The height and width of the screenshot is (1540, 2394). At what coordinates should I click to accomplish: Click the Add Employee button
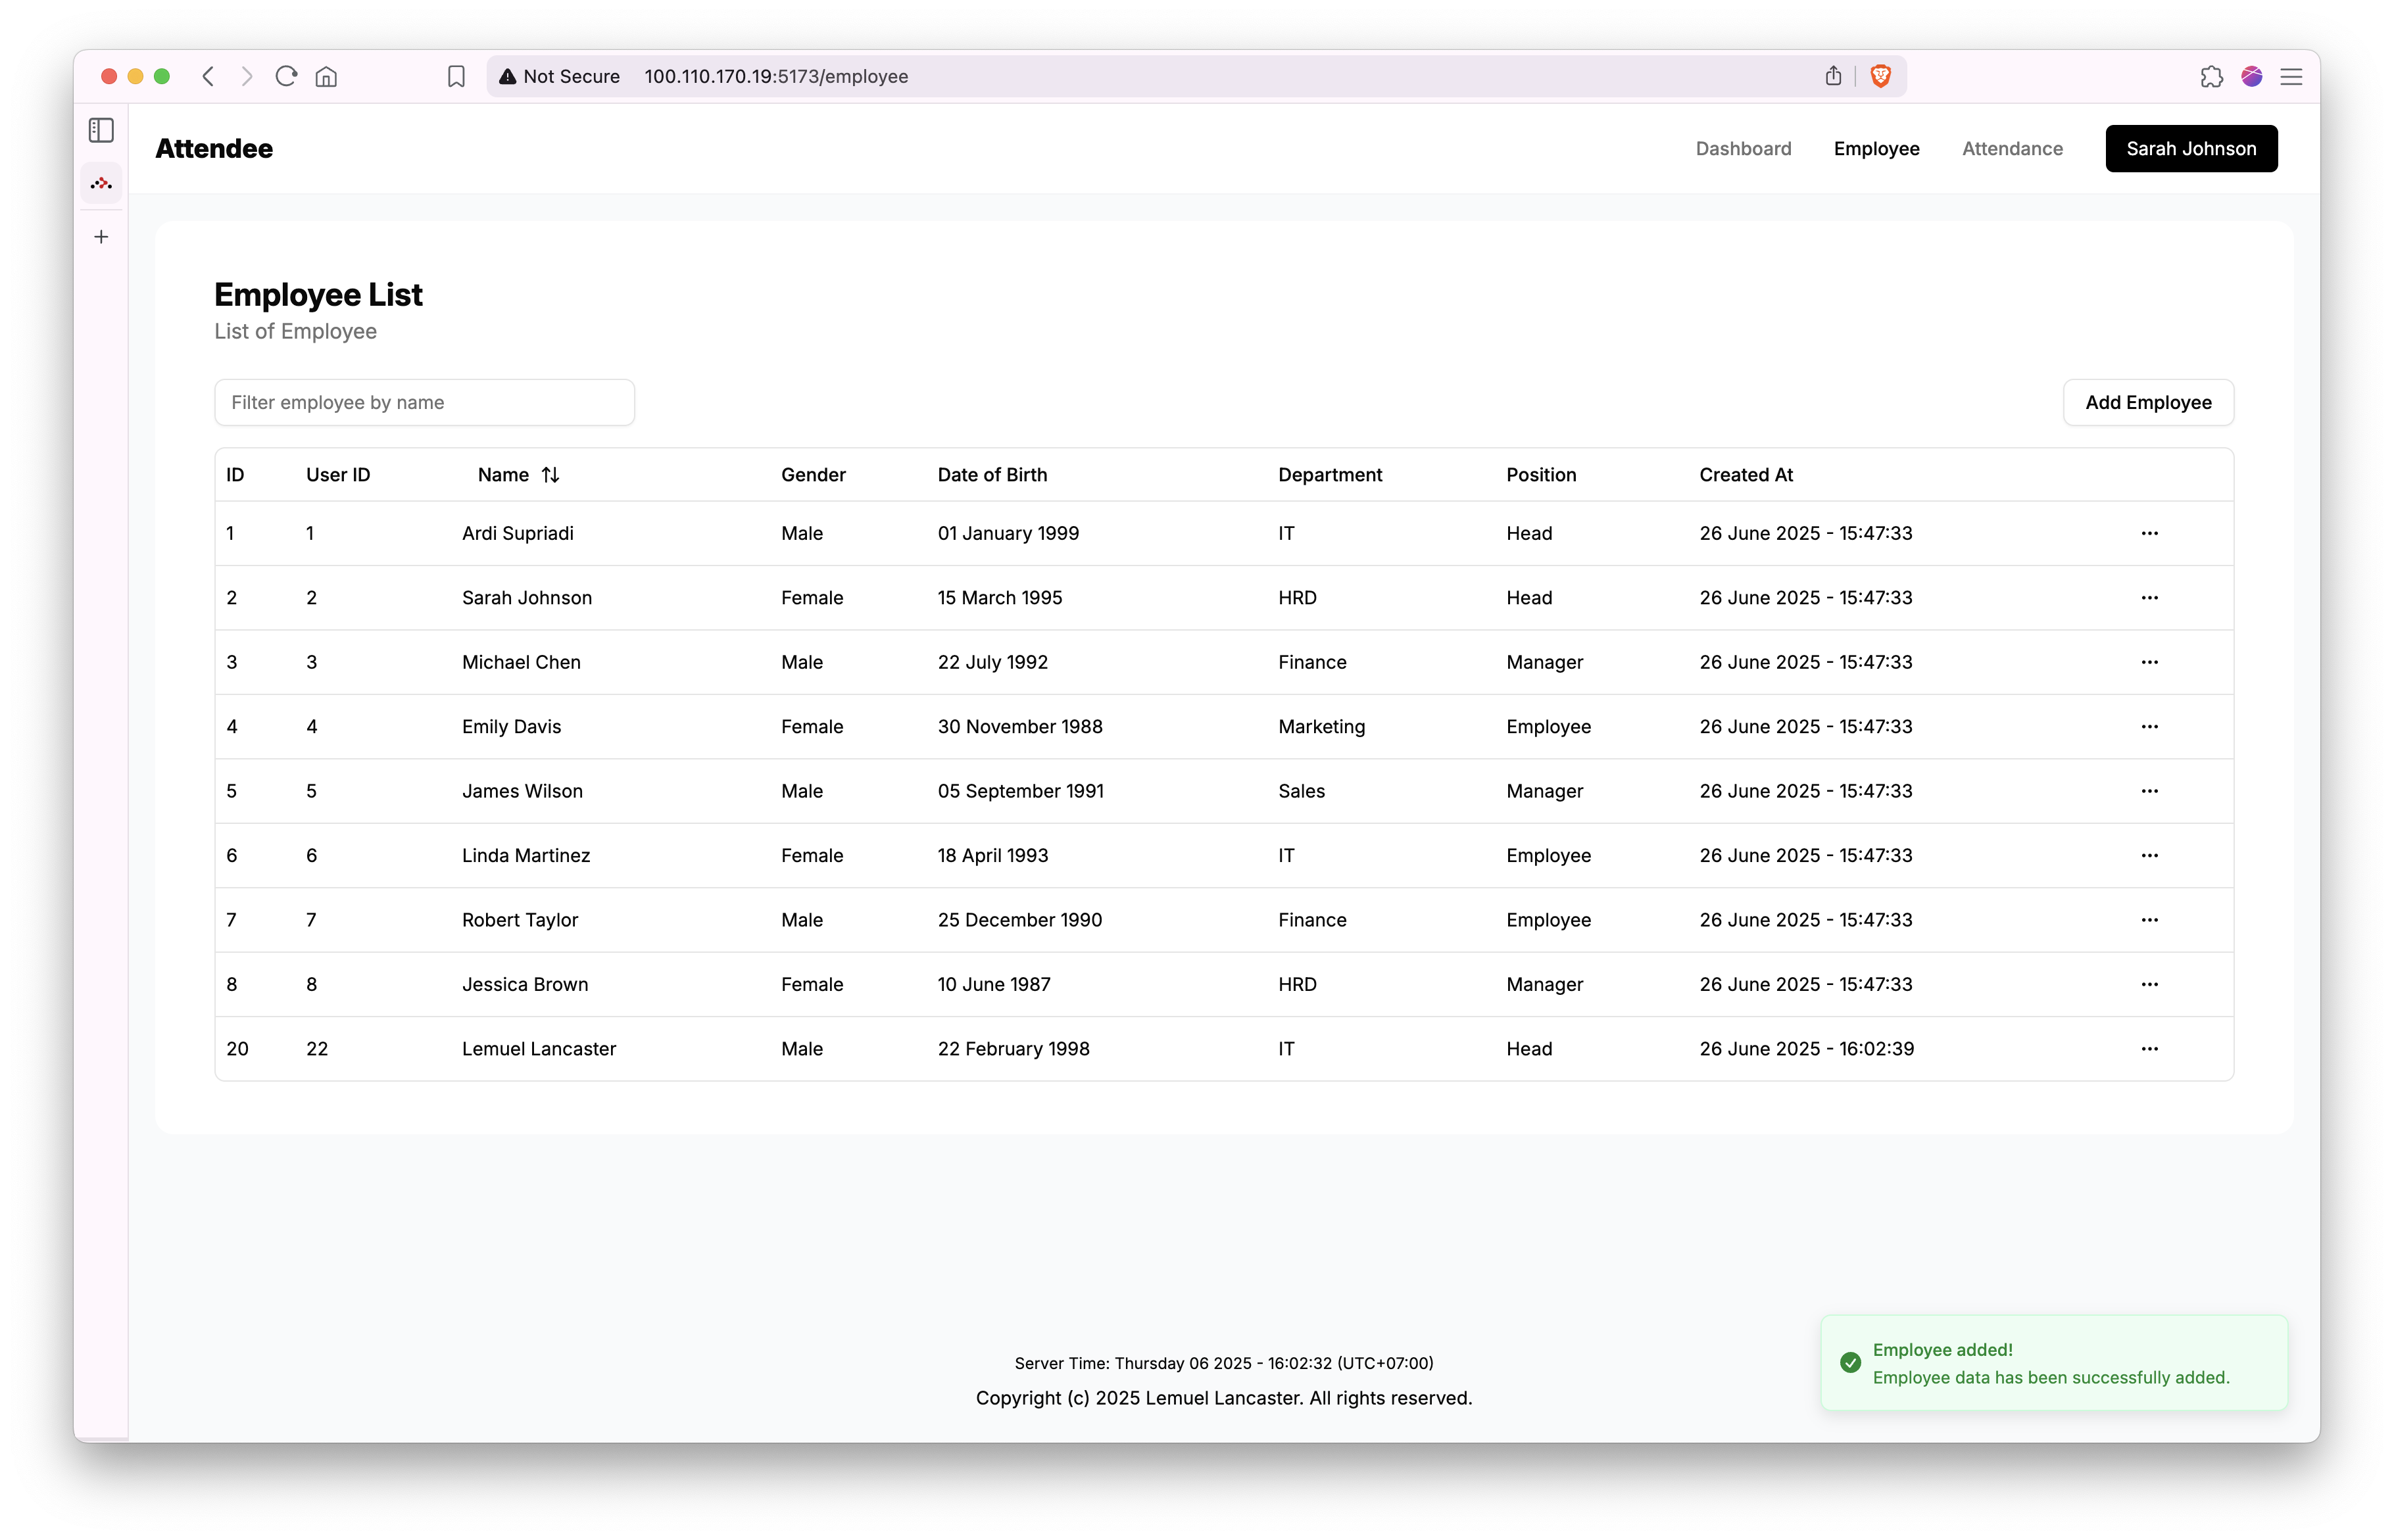(x=2148, y=403)
